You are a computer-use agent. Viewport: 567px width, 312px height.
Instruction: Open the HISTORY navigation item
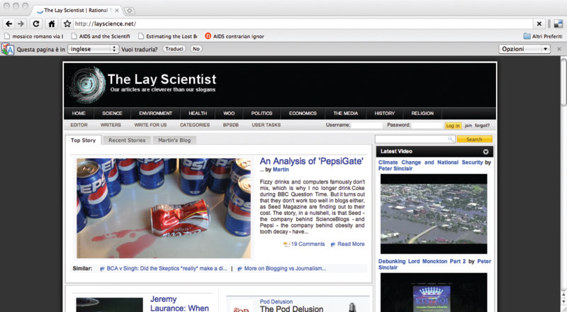click(384, 113)
